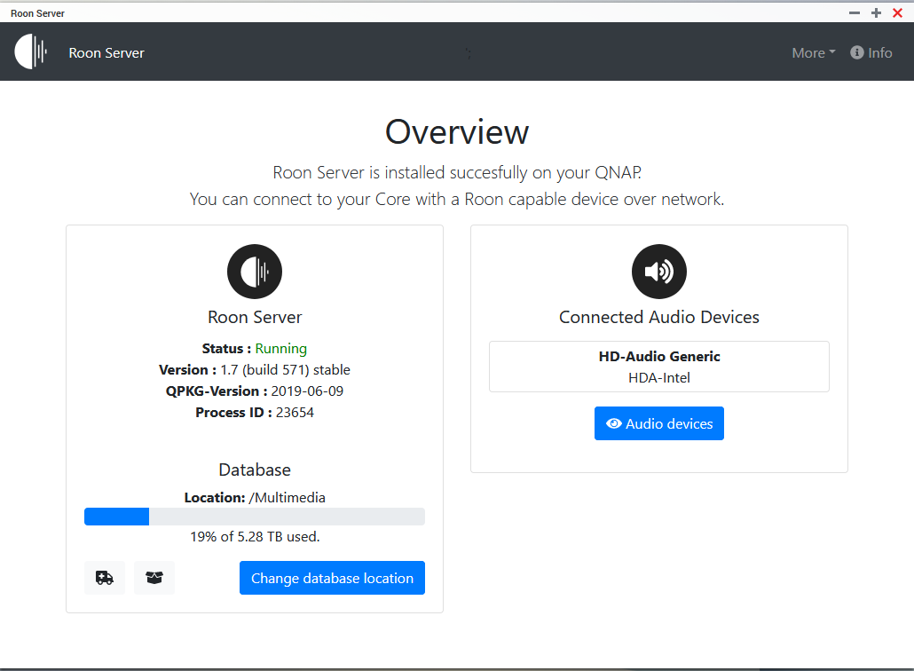The width and height of the screenshot is (914, 671).
Task: Click the QPKG-Version date 2019-06-09
Action: pos(307,391)
